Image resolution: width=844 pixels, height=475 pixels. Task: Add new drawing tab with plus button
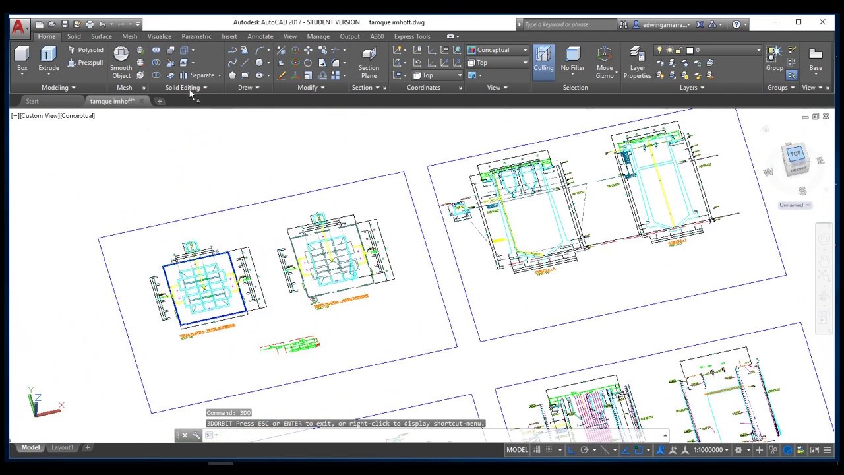click(x=160, y=101)
